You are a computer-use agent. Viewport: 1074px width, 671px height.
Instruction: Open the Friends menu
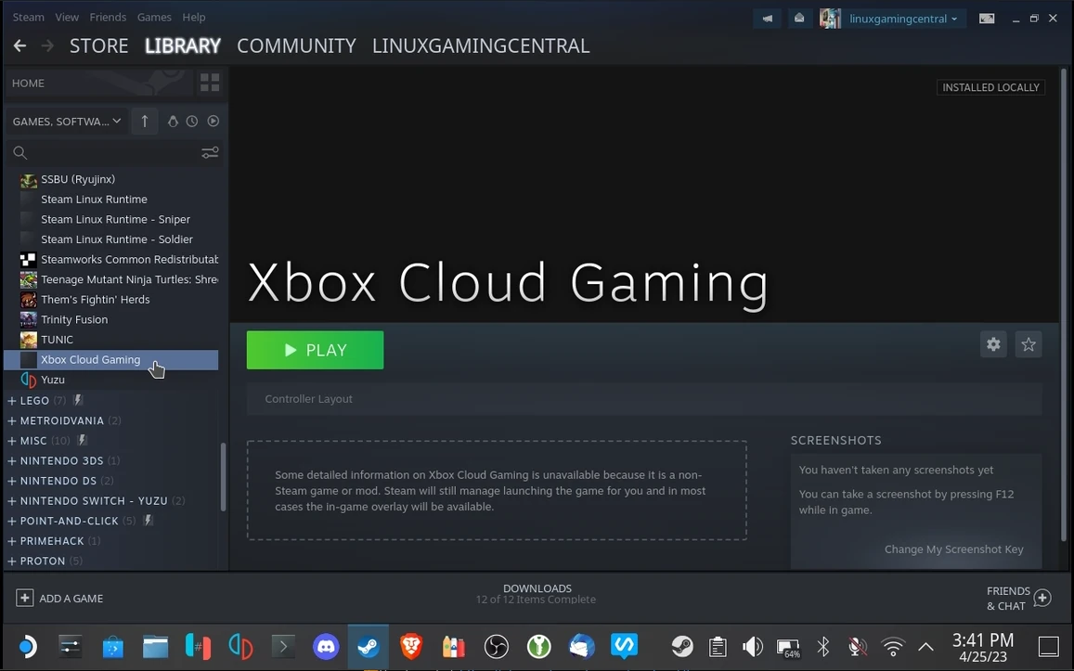pos(108,17)
